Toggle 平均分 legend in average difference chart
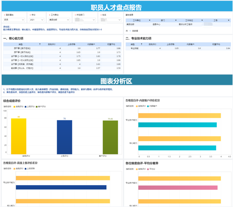This screenshot has height=207, width=233. click(x=152, y=169)
